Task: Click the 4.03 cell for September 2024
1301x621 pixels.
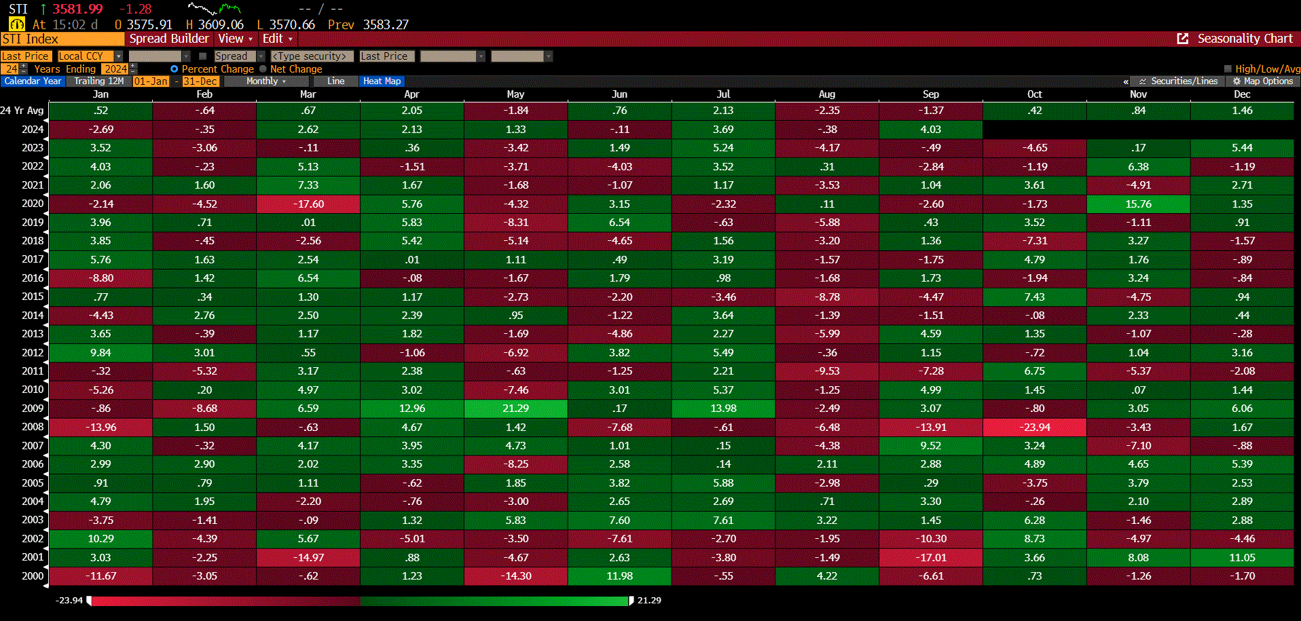Action: pos(931,130)
